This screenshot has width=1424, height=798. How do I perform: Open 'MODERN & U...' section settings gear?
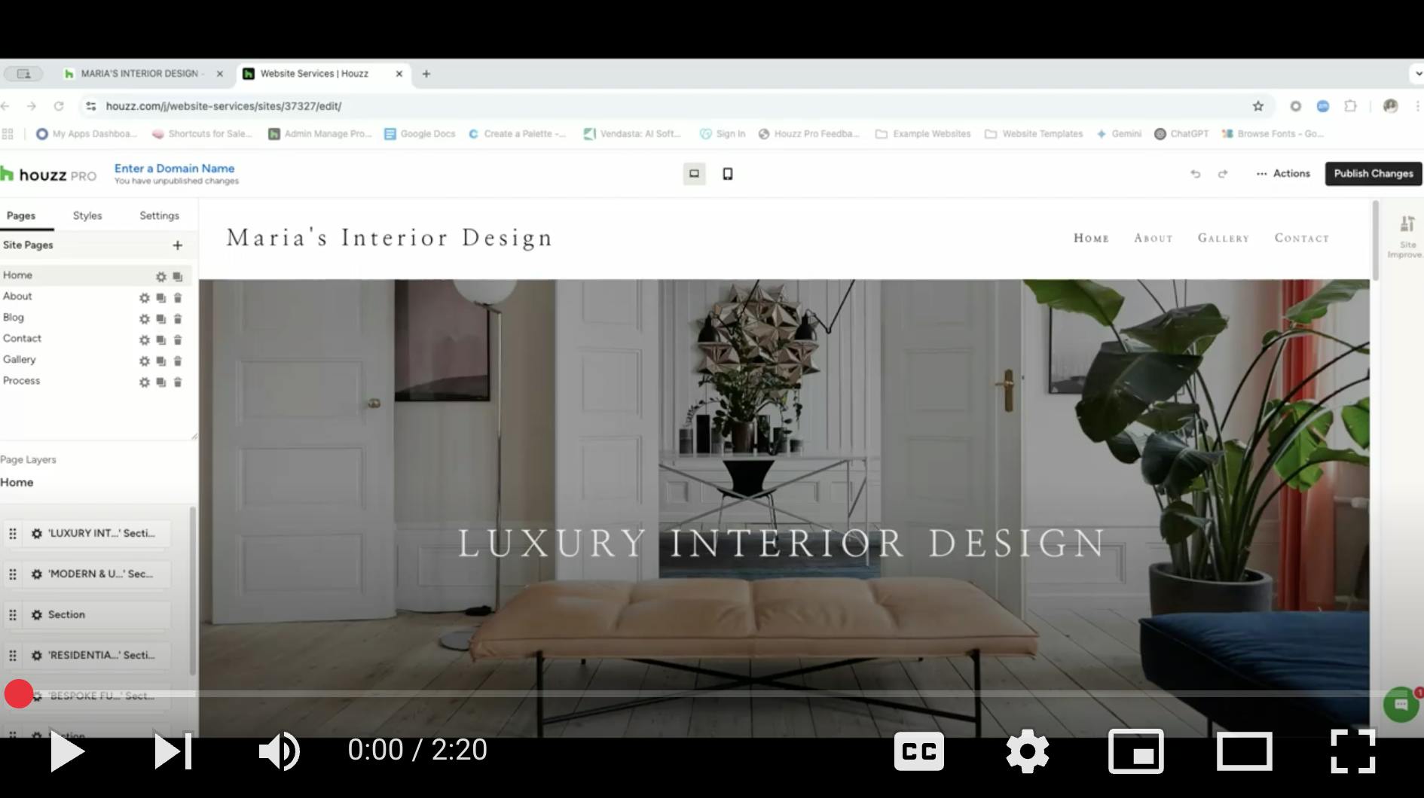point(36,574)
